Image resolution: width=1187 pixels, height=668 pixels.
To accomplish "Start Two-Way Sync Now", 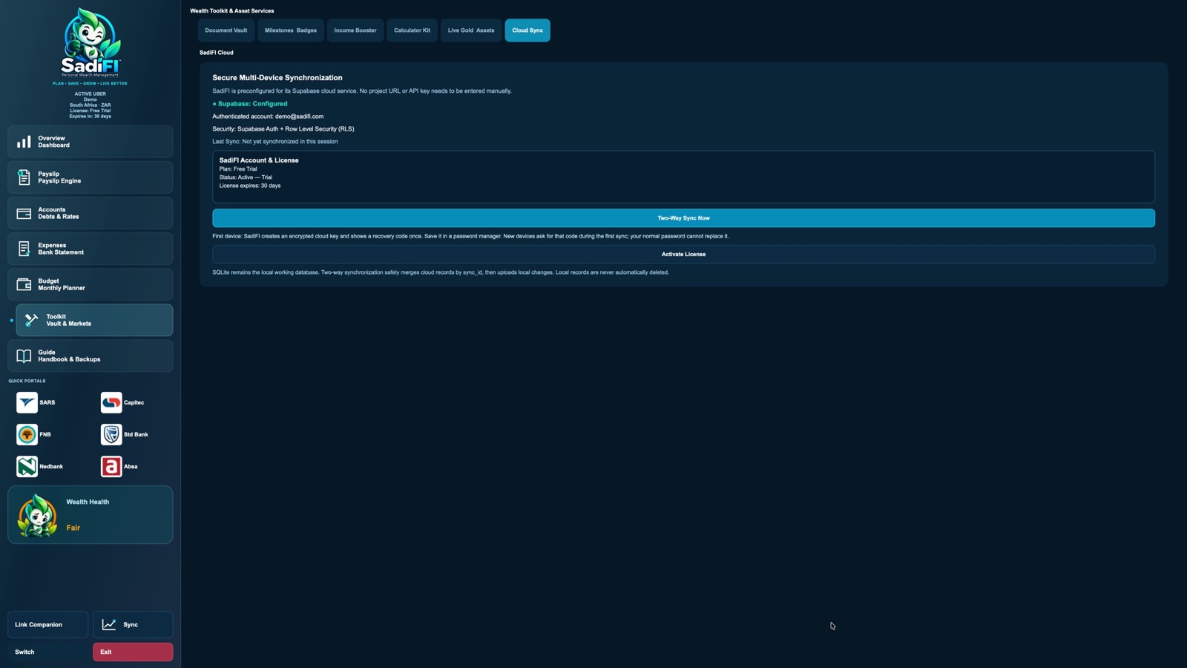I will point(683,218).
